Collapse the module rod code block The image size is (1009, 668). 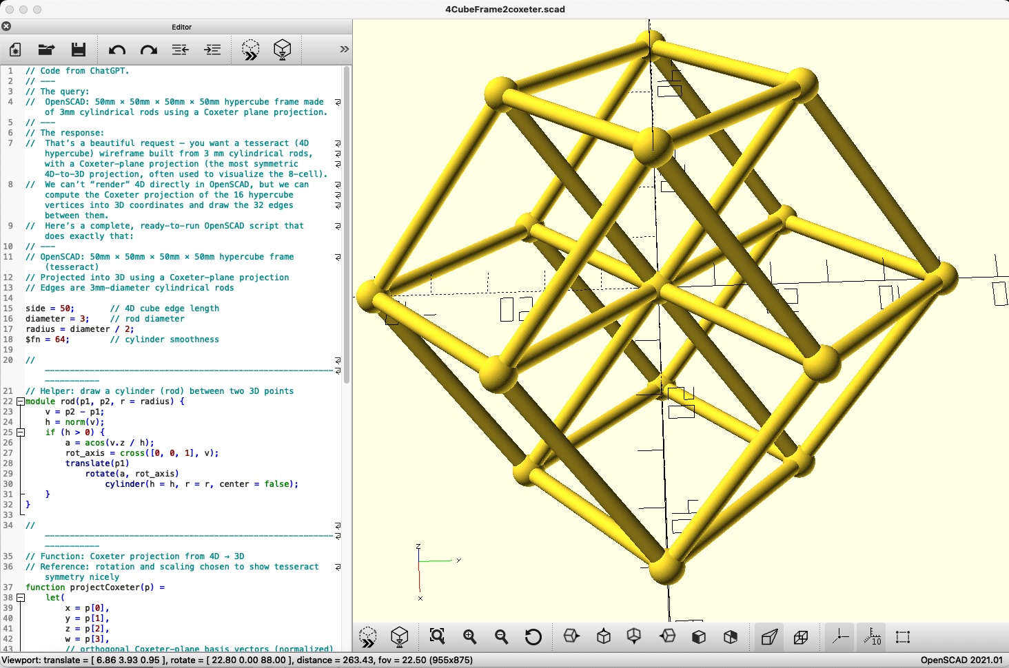21,401
